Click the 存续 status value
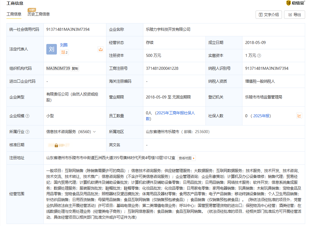 coord(150,43)
